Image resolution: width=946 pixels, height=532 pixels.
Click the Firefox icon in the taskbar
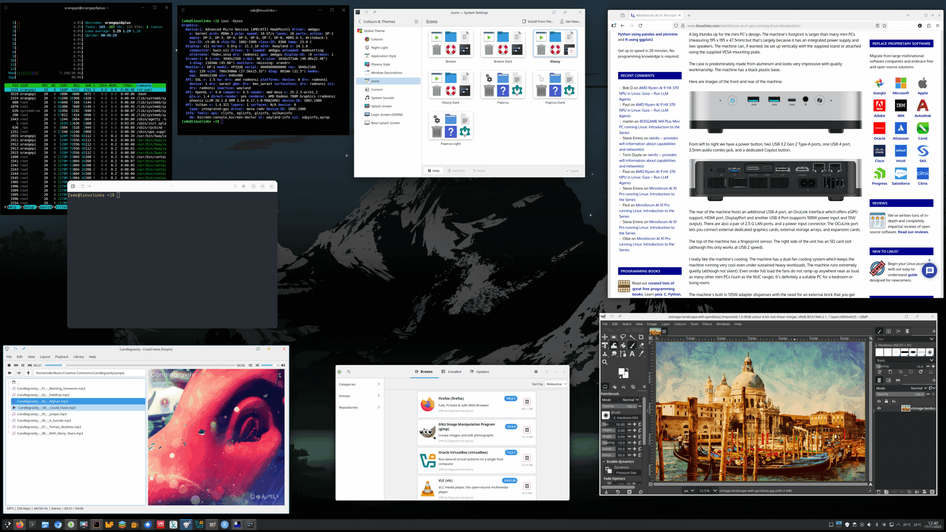point(20,525)
